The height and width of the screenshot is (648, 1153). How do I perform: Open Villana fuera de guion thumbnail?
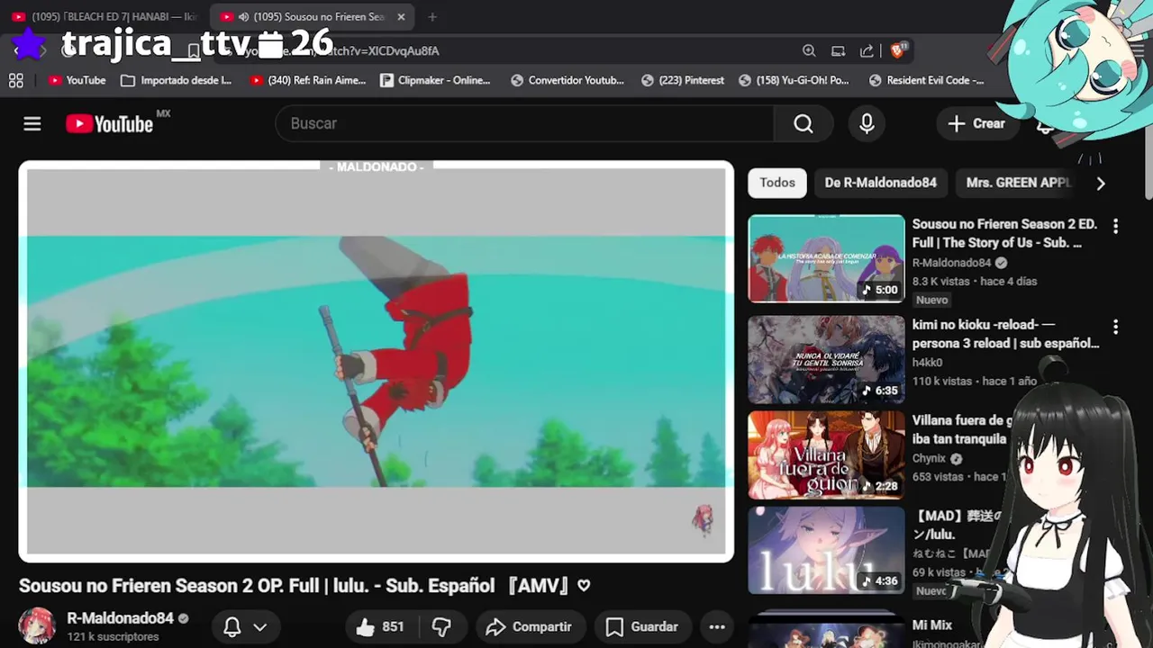(826, 455)
